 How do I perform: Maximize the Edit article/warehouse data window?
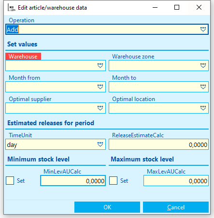[x=177, y=7]
